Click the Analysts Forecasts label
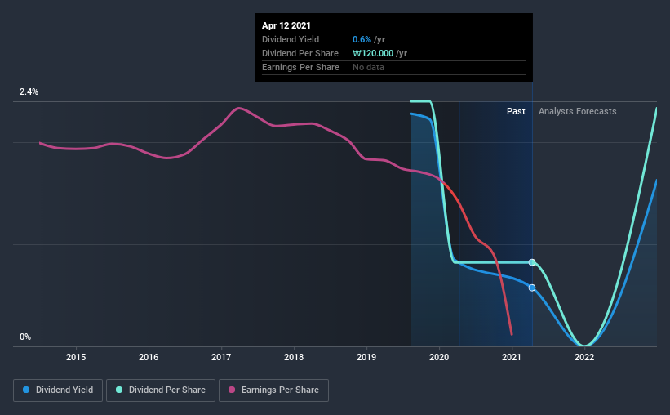Image resolution: width=670 pixels, height=415 pixels. click(x=577, y=111)
